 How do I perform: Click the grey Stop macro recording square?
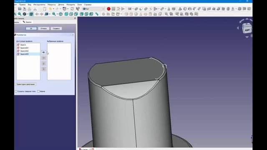click(113, 9)
